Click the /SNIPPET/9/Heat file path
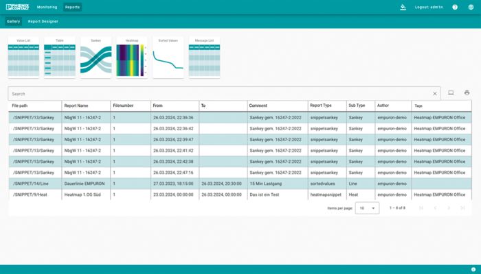481x274 pixels. (x=30, y=195)
